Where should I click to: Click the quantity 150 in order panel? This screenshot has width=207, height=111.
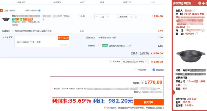click(185, 89)
